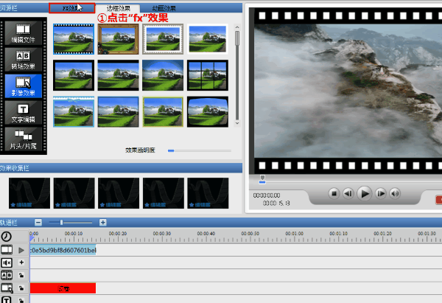
Task: Choose the yellow-green outlined border thumbnail
Action: [163, 112]
